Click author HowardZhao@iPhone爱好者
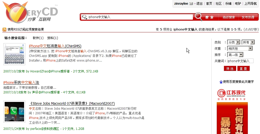Viewport: 260px width, 134px height. 50,71
